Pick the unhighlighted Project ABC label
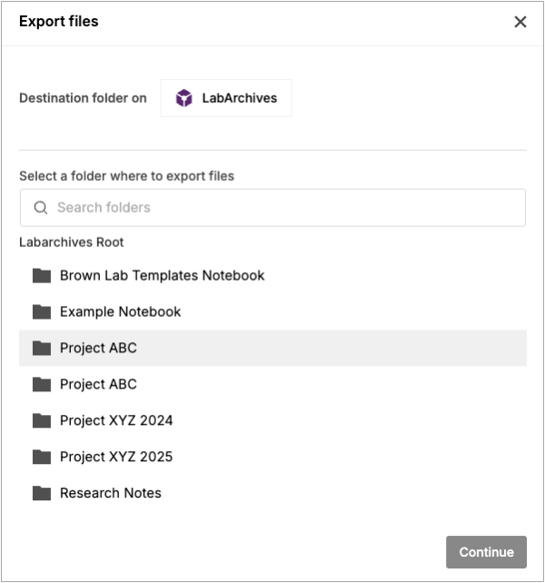Screen dimensions: 545x583 pos(98,384)
